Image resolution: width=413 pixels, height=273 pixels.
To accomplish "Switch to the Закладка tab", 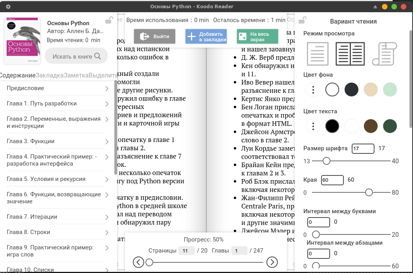I will [x=50, y=75].
